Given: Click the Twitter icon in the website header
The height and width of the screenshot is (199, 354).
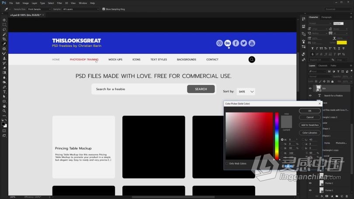Looking at the screenshot, I should tap(243, 43).
